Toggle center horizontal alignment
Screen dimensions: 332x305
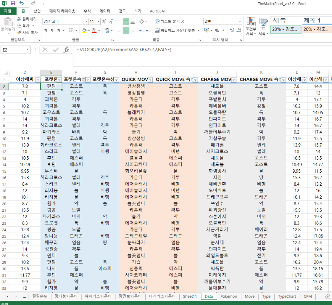click(126, 30)
